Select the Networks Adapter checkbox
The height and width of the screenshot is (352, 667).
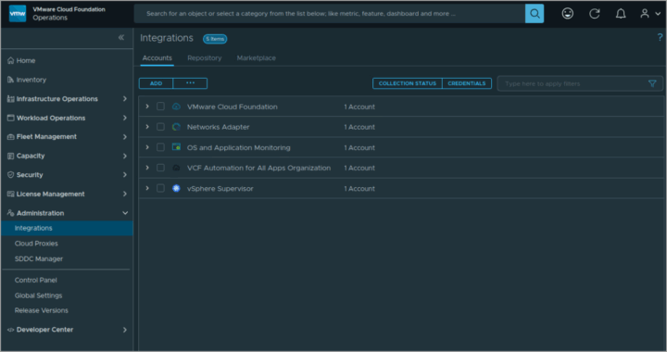(x=160, y=127)
